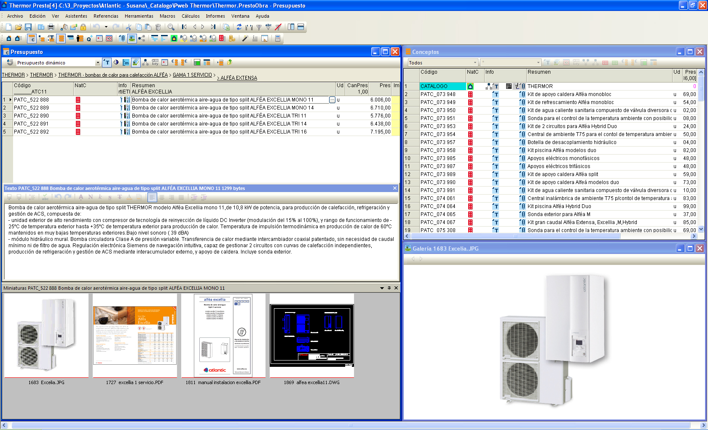Create a new file with blank page icon
This screenshot has height=430, width=708.
8,27
